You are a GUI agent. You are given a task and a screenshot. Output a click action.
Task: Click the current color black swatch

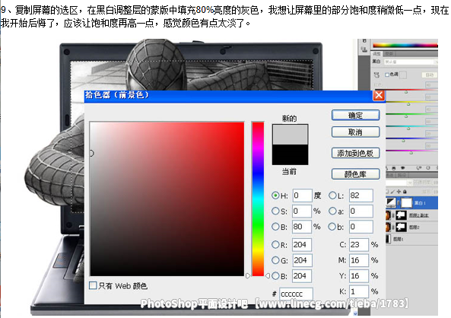(x=291, y=154)
